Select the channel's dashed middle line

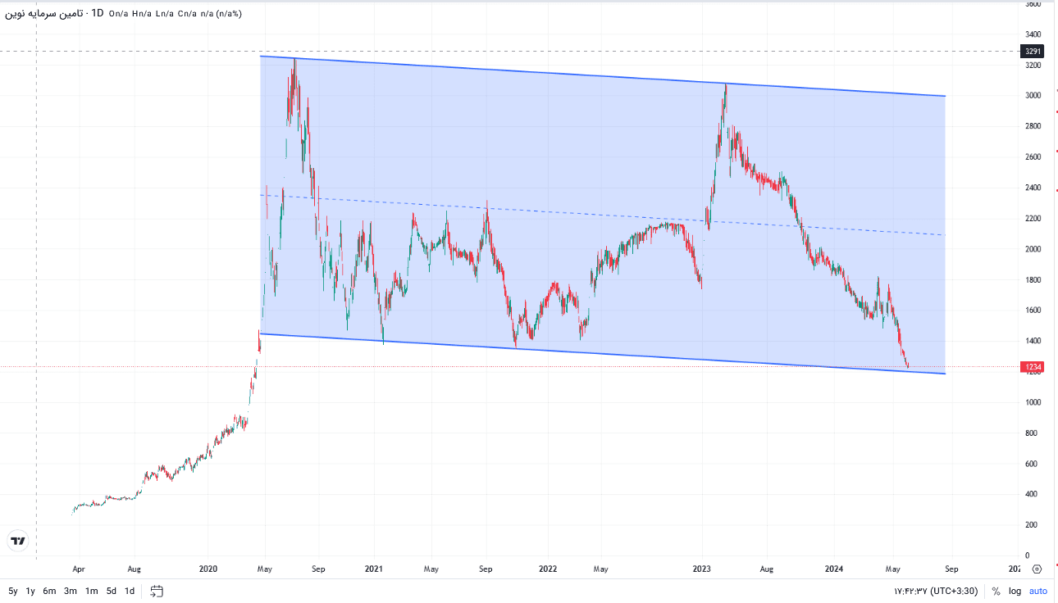pyautogui.click(x=603, y=215)
